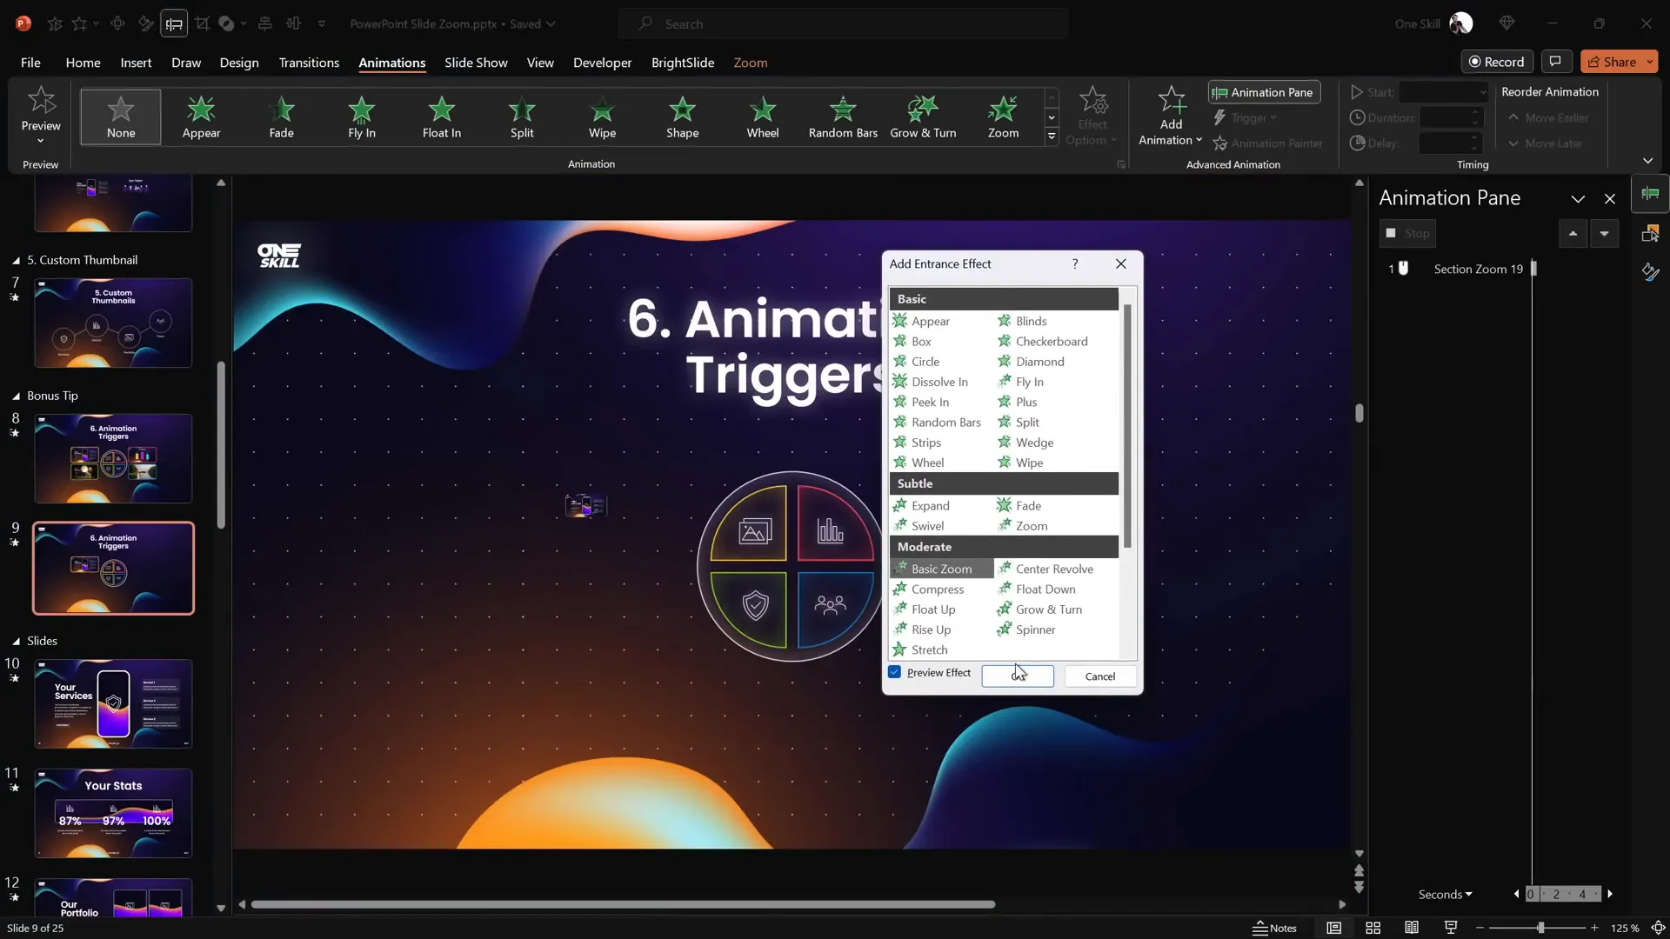Select slide 11 Your Stats thumbnail
The width and height of the screenshot is (1670, 939).
113,813
